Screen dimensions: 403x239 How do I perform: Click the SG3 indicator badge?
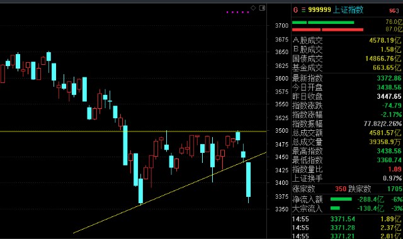click(x=394, y=11)
